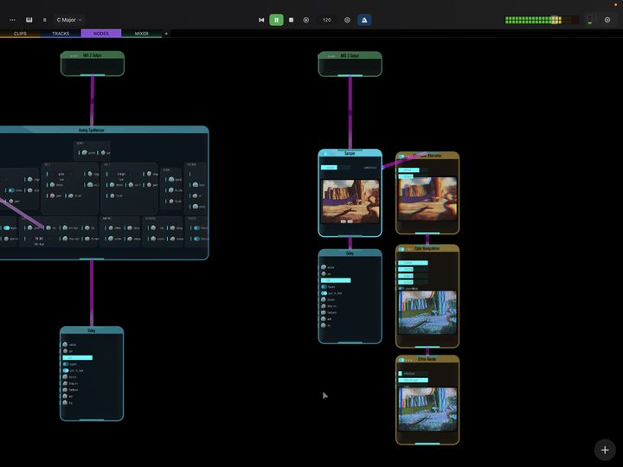Click the left Delay node dry knob
This screenshot has height=467, width=623.
point(65,403)
